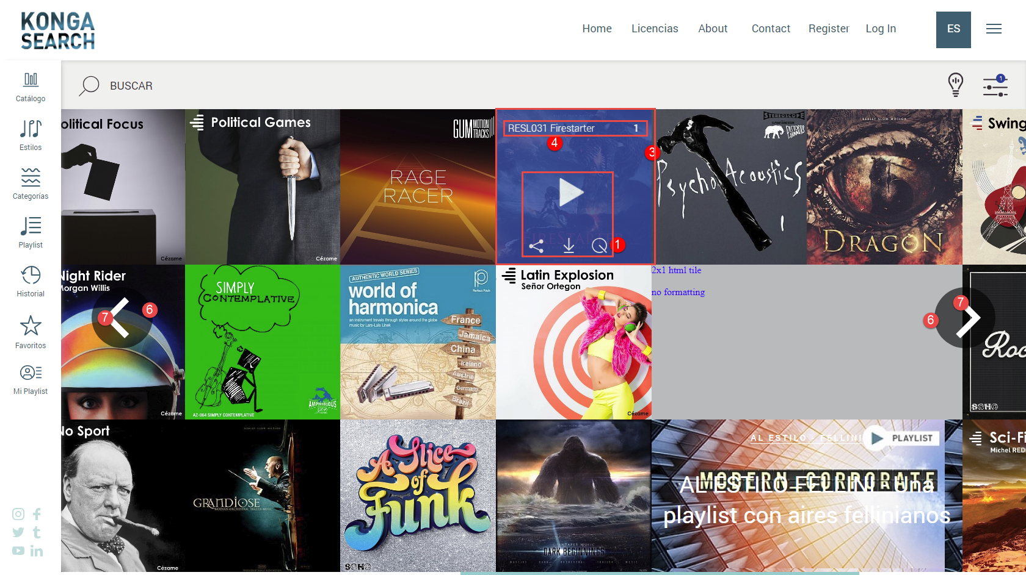
Task: Open the Contact page
Action: point(771,29)
